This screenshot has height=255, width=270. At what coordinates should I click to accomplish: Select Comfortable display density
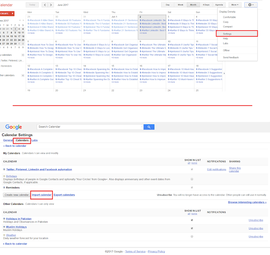229,17
